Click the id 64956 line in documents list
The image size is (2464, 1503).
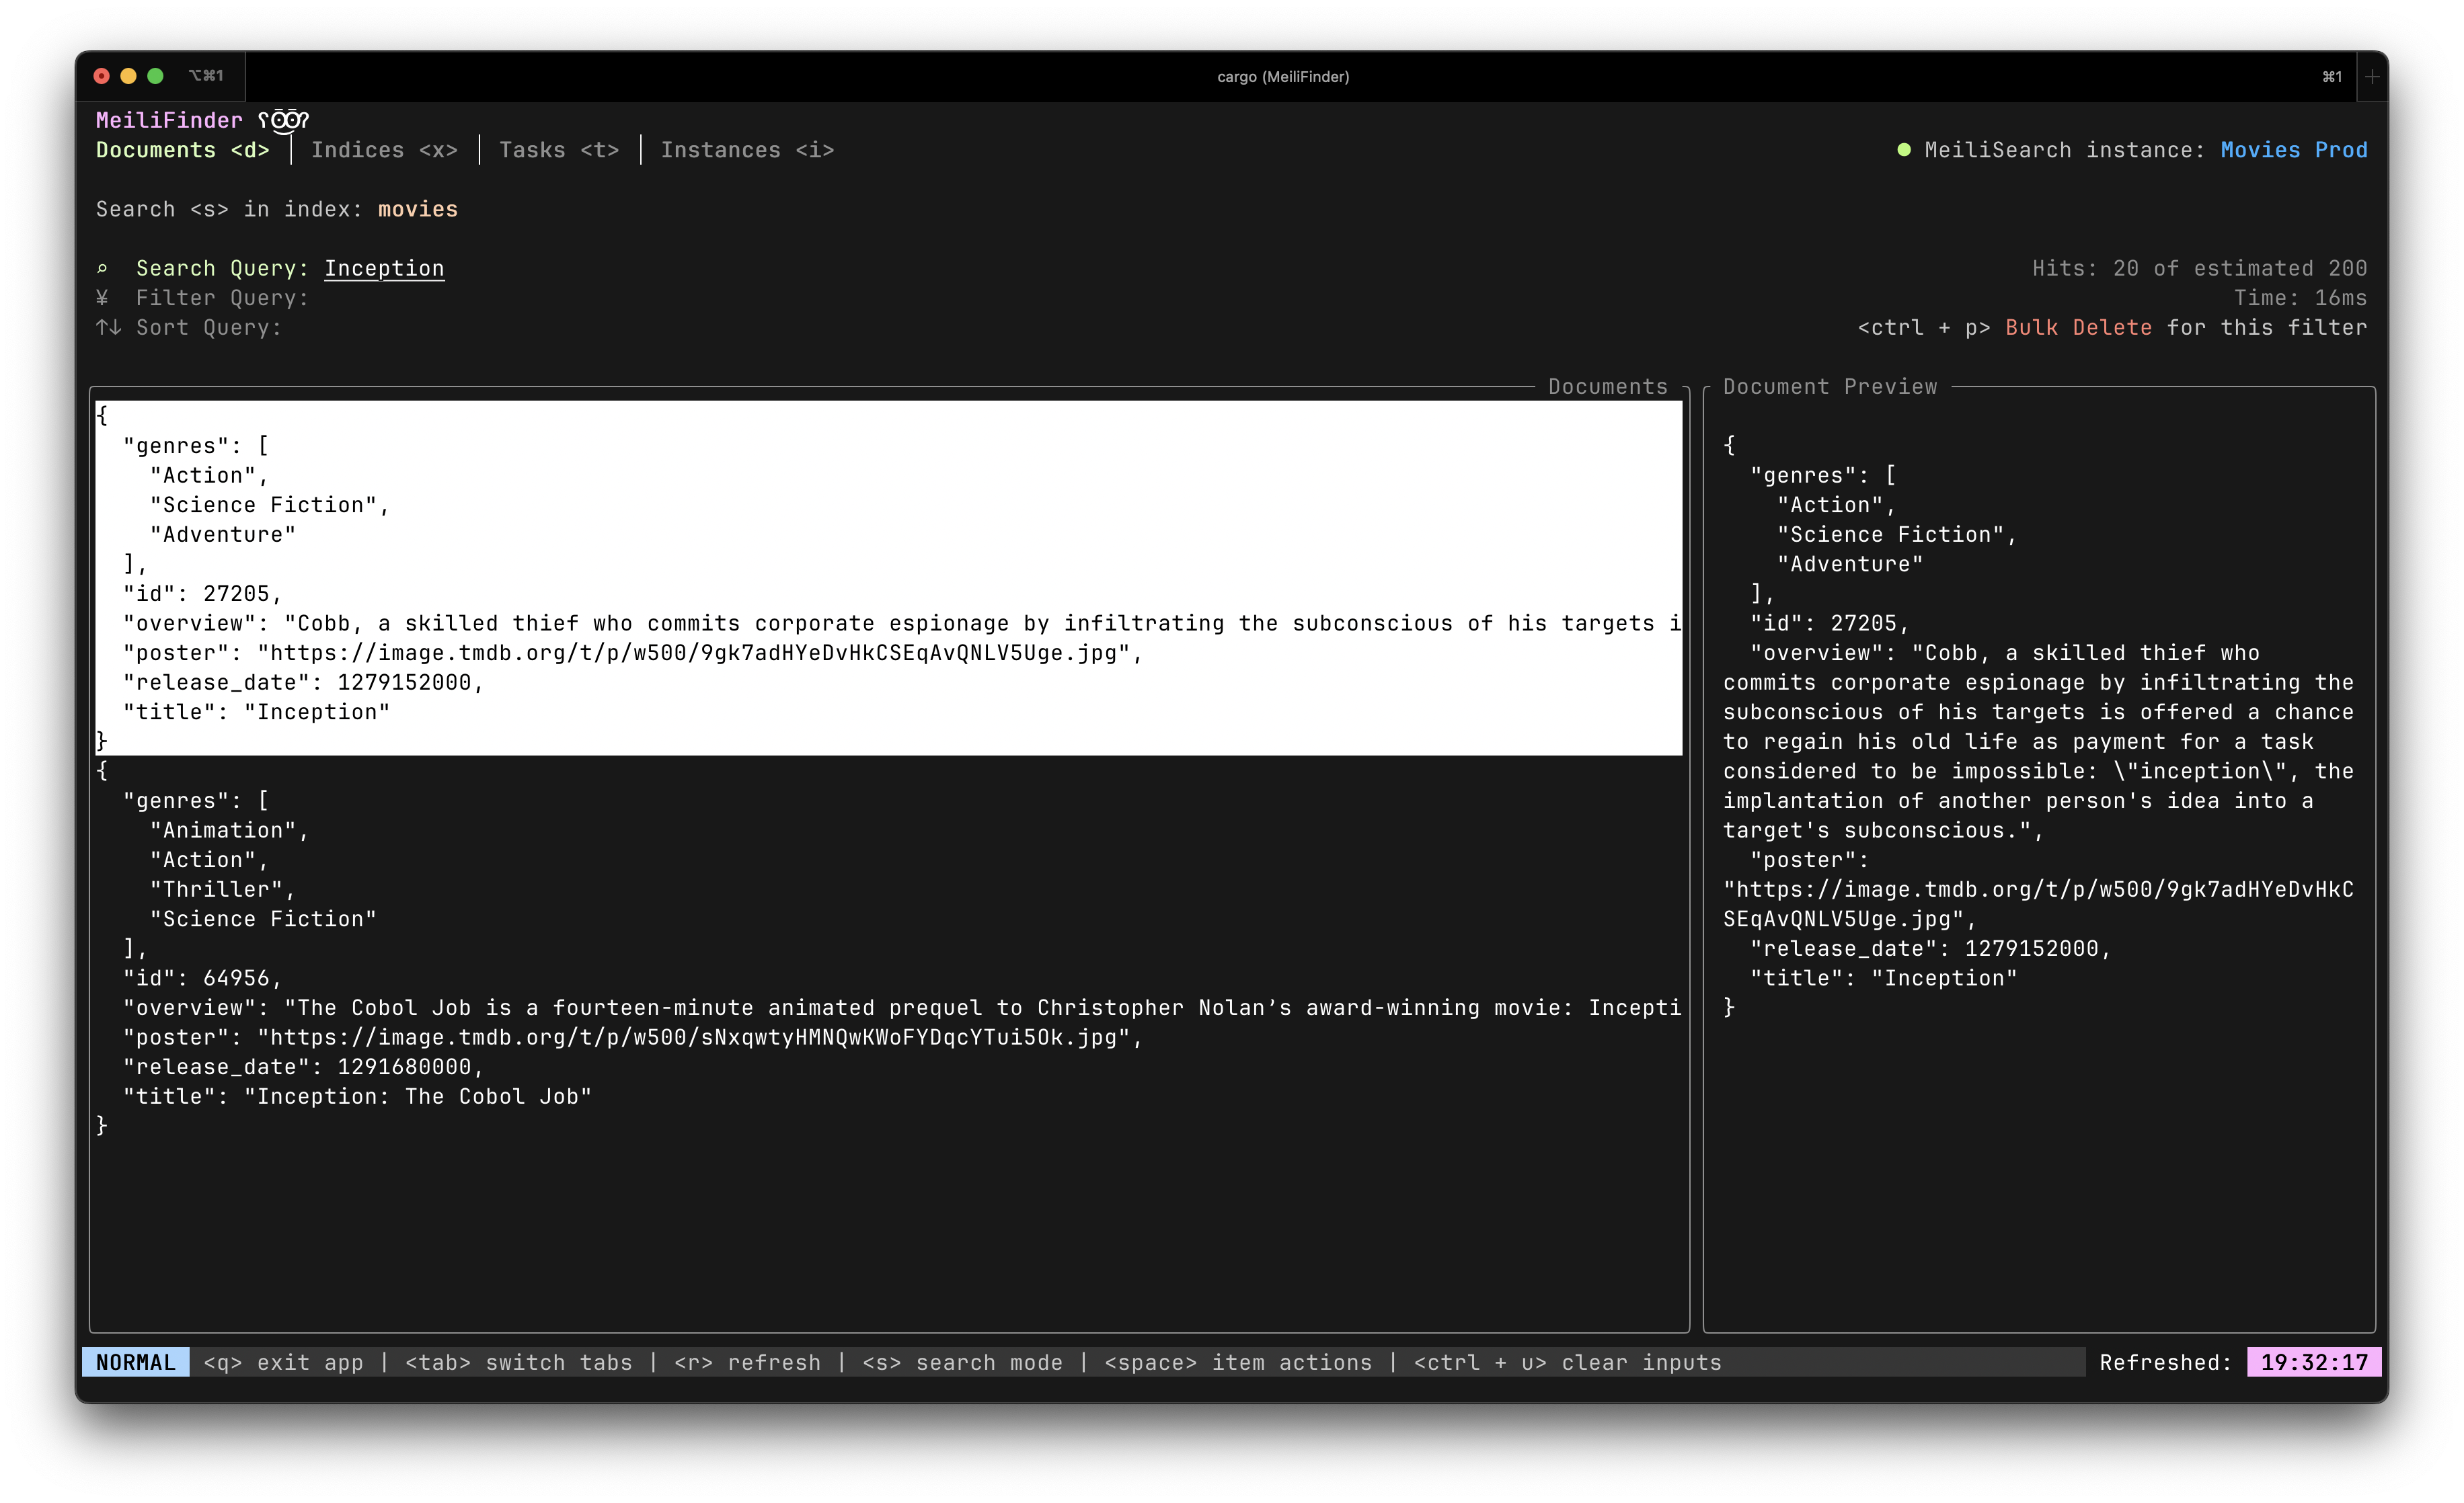(x=202, y=977)
